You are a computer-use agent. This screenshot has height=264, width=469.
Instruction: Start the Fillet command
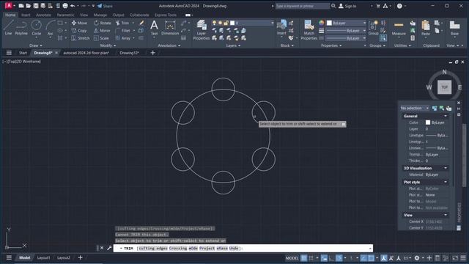(122, 31)
